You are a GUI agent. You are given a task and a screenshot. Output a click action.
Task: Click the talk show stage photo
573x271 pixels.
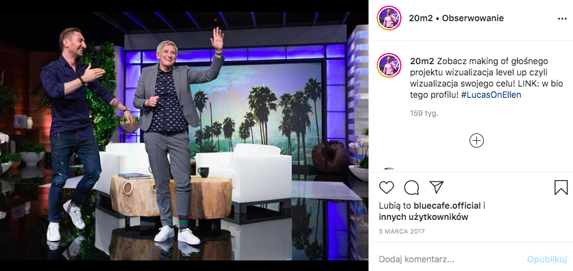[184, 136]
